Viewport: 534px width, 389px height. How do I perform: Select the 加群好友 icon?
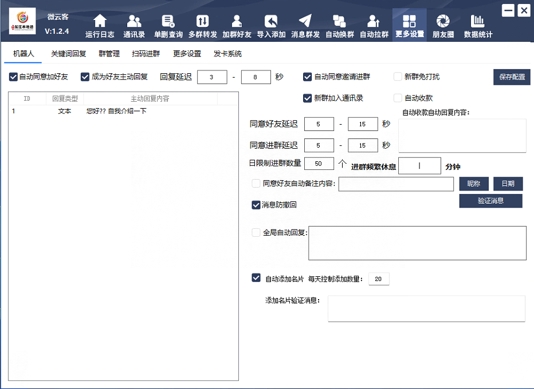pos(237,22)
